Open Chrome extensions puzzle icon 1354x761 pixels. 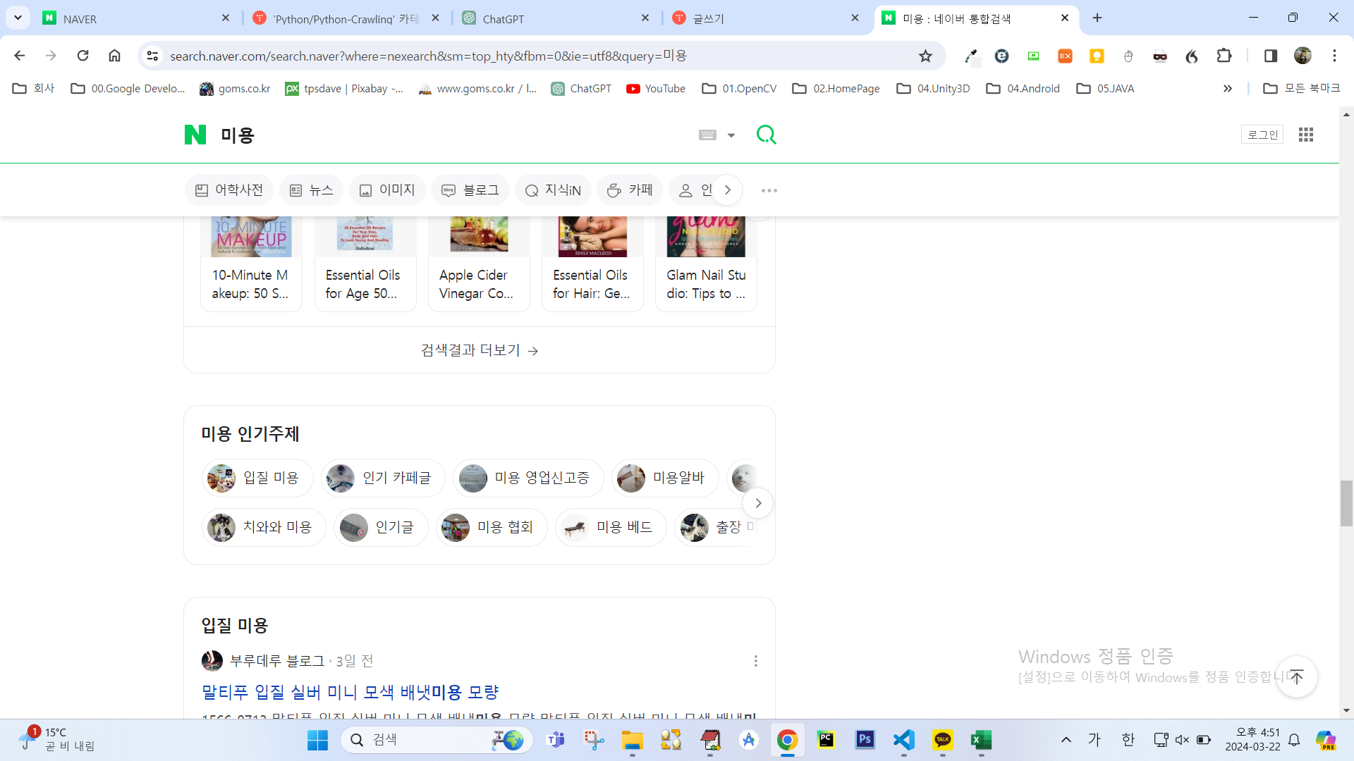coord(1224,56)
